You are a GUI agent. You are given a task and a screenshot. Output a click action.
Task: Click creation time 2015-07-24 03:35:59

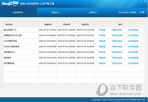click(48, 58)
